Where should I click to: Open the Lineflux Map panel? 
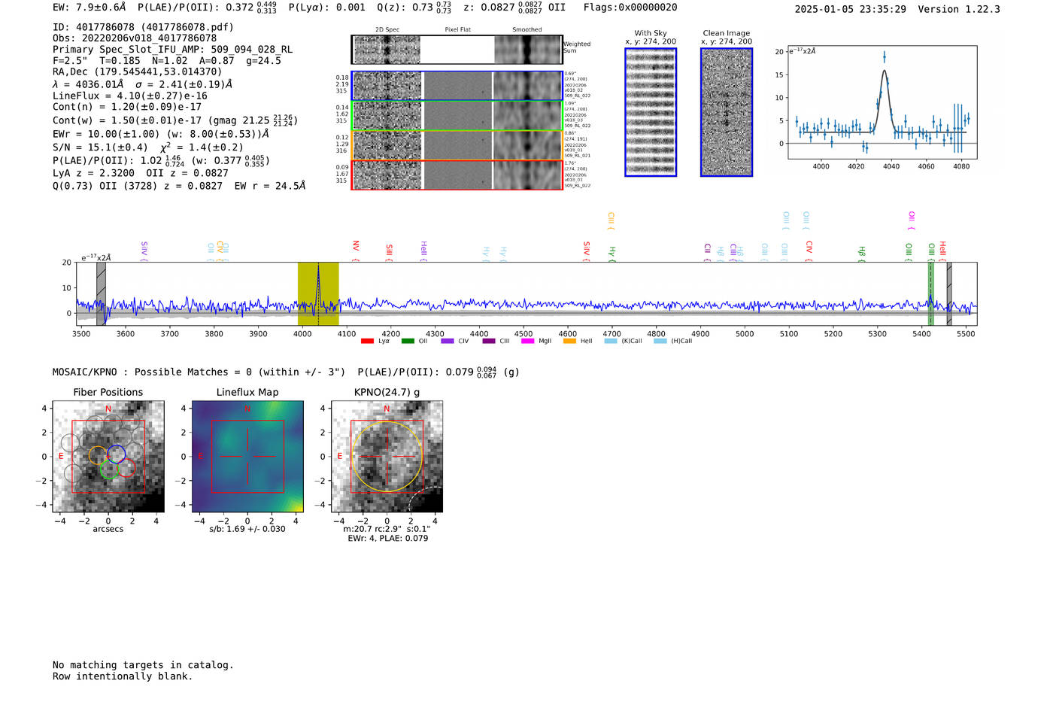tap(247, 457)
